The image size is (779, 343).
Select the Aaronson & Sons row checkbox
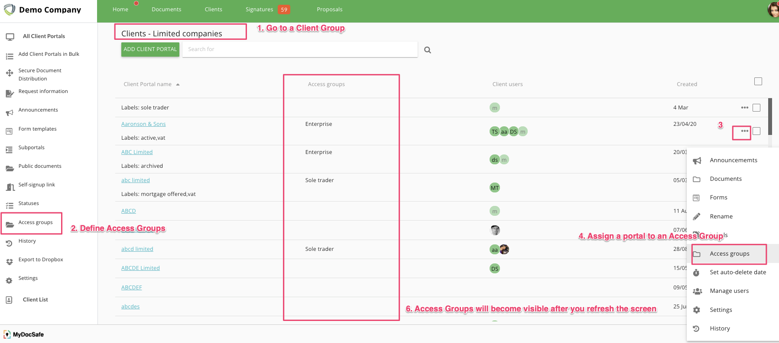(756, 131)
